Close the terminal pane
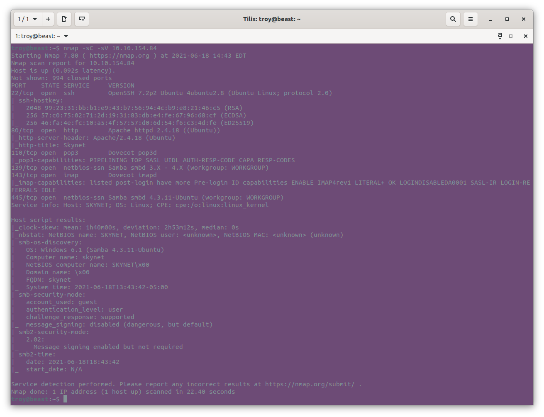This screenshot has height=417, width=544. (526, 36)
